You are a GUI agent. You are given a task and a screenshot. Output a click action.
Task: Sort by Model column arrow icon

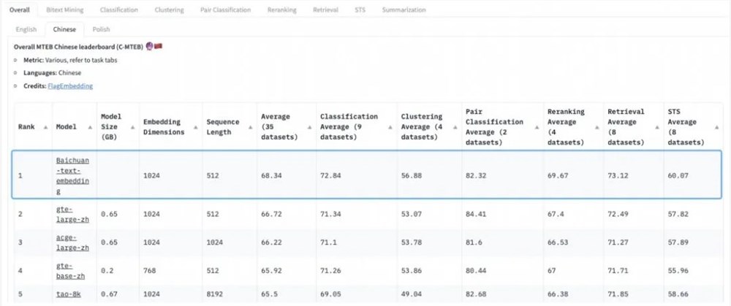tap(90, 127)
